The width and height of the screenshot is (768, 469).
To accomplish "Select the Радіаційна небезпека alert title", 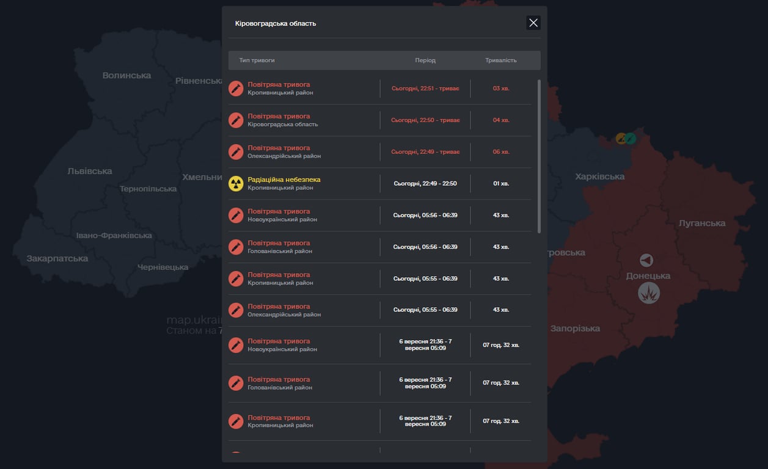I will (x=283, y=180).
